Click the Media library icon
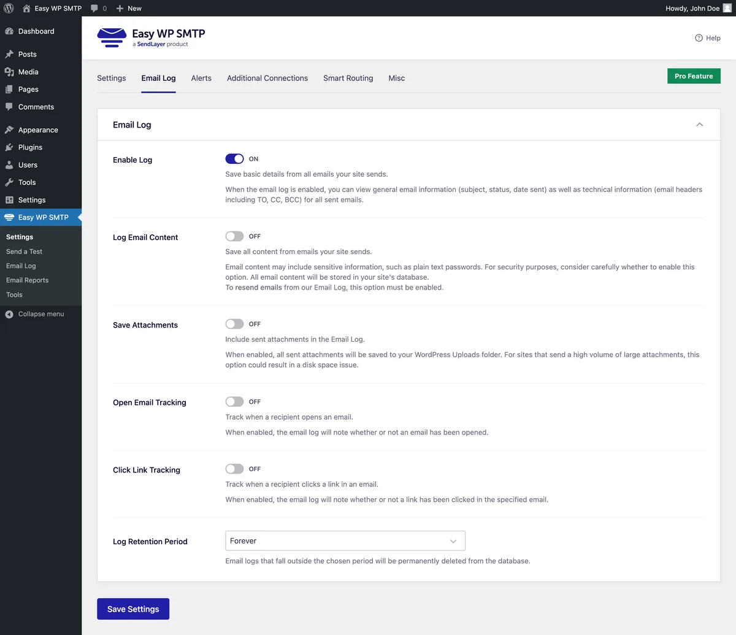Image resolution: width=736 pixels, height=635 pixels. 9,72
